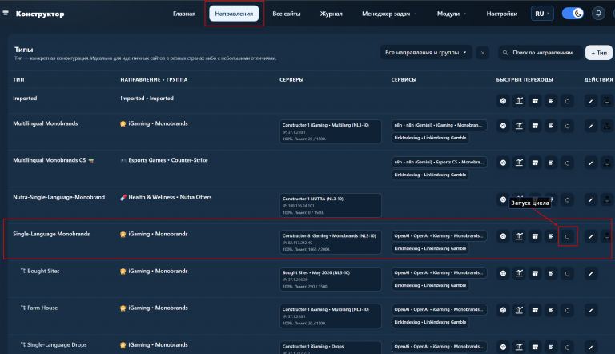Click the pencil edit icon for Farm House
The width and height of the screenshot is (615, 354).
[591, 311]
